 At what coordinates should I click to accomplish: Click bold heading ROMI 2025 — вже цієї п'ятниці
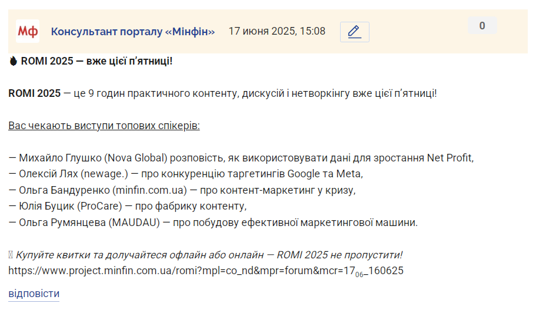[96, 61]
